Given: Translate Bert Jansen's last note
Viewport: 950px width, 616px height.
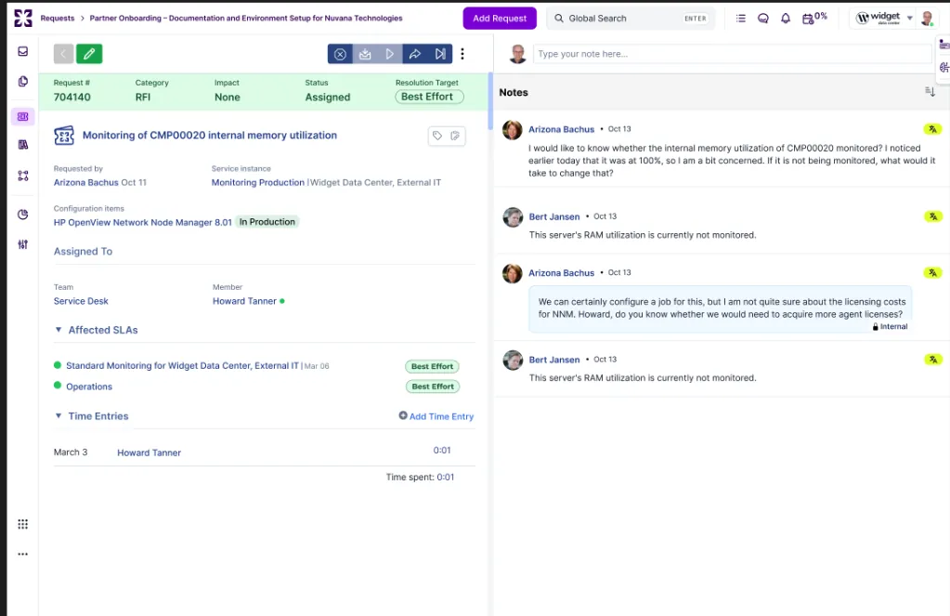Looking at the screenshot, I should tap(933, 360).
